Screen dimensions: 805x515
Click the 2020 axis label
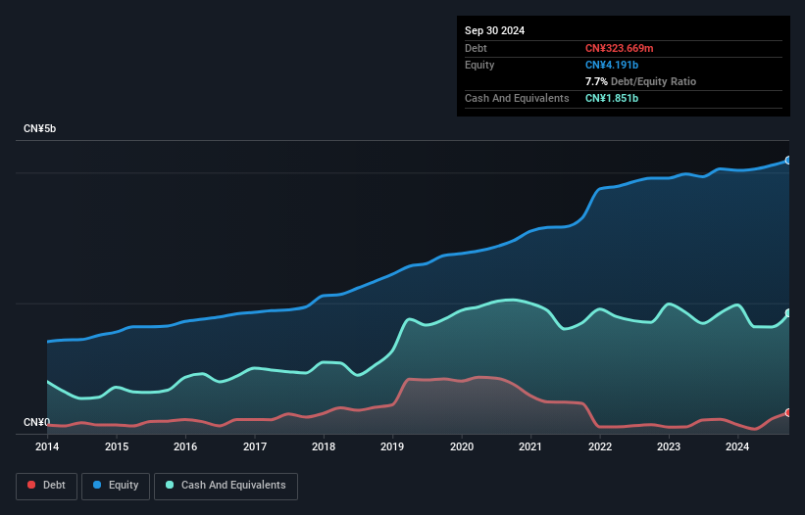[462, 446]
